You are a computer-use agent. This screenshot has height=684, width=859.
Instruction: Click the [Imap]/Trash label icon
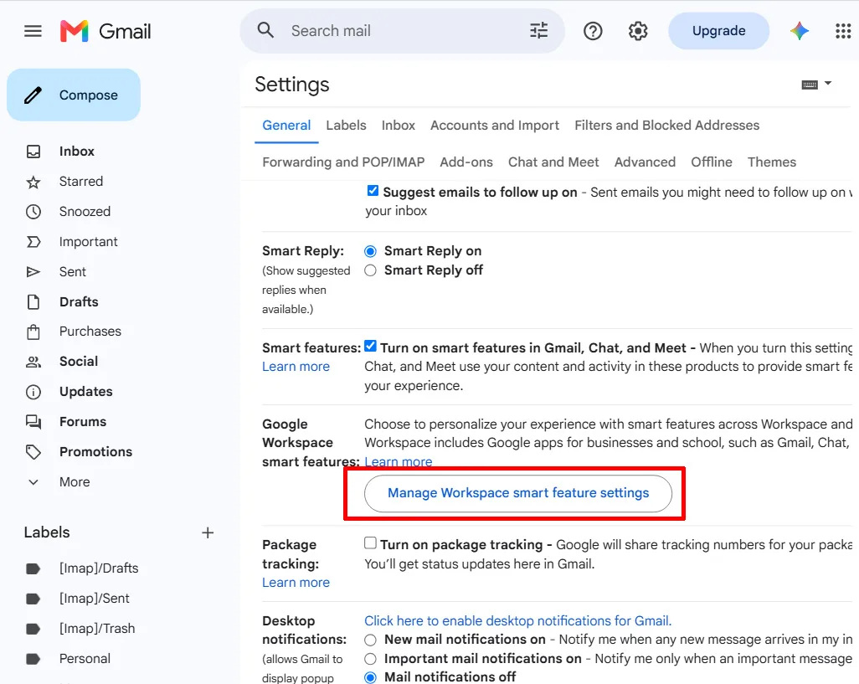click(33, 630)
